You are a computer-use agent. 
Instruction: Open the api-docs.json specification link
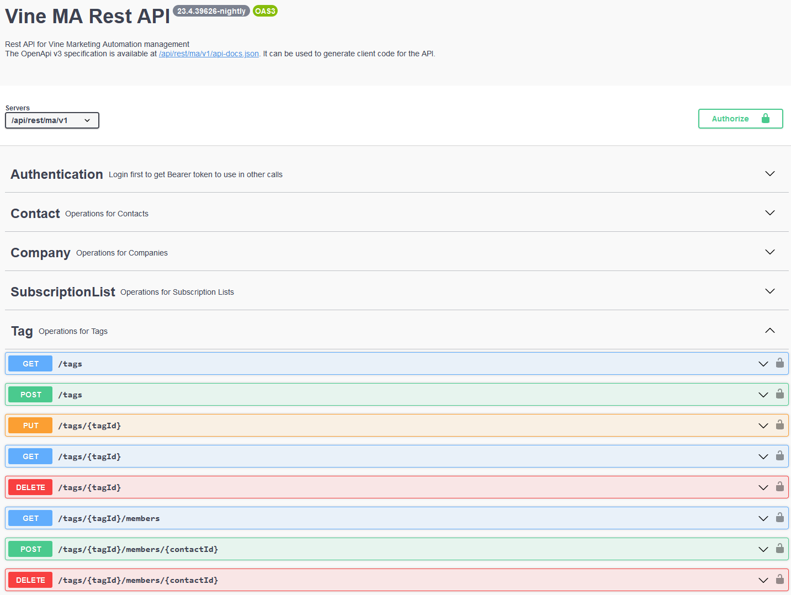209,54
